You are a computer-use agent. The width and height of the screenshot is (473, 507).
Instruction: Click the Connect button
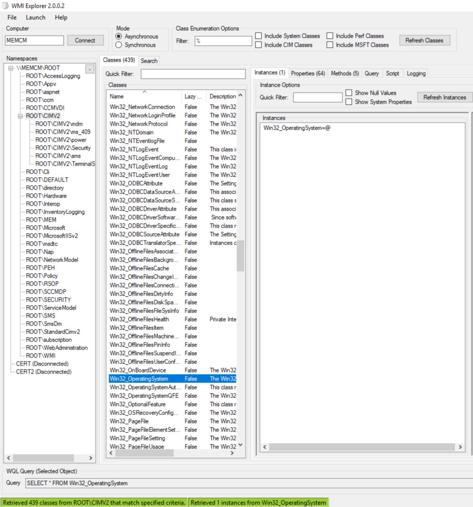coord(85,40)
